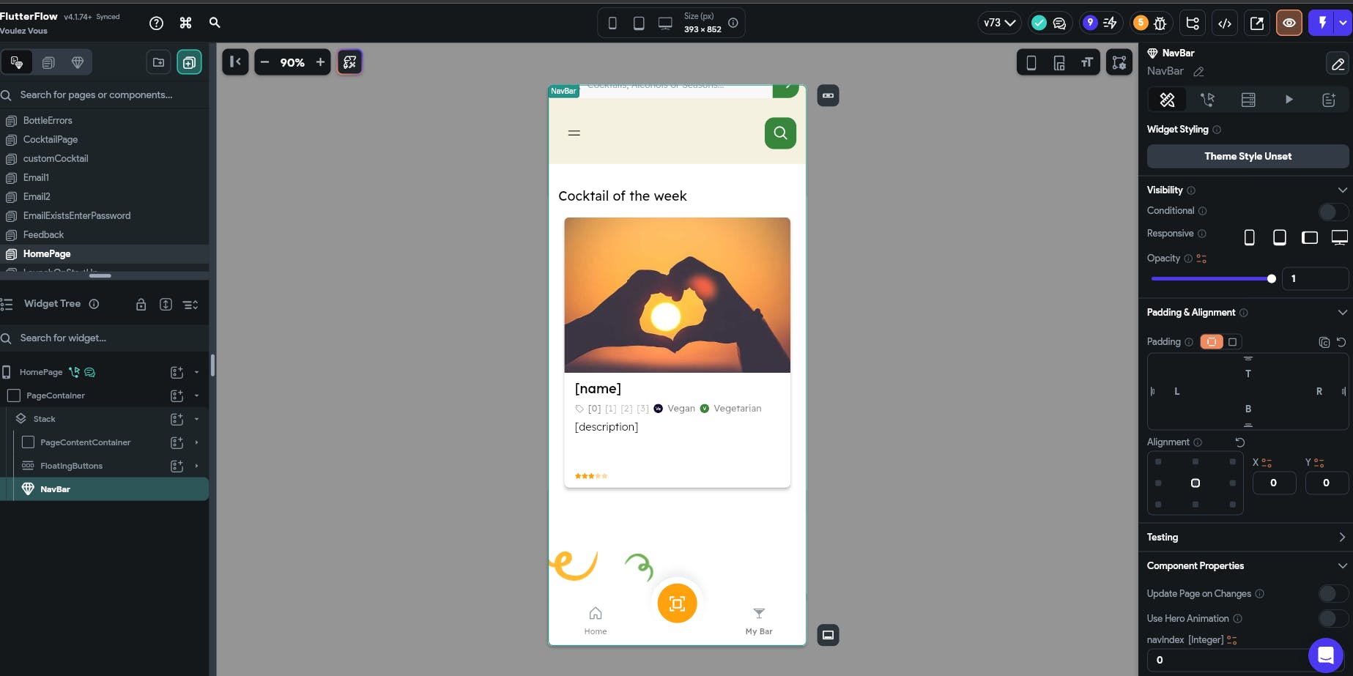The image size is (1353, 676).
Task: Collapse the Visibility section
Action: coord(1342,190)
